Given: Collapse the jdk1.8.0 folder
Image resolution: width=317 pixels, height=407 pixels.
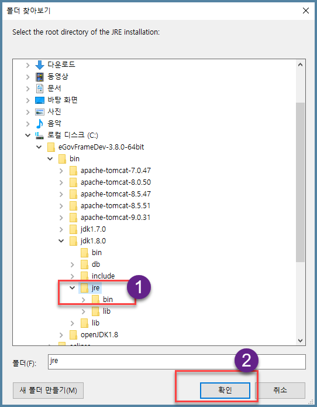Looking at the screenshot, I should (x=61, y=241).
